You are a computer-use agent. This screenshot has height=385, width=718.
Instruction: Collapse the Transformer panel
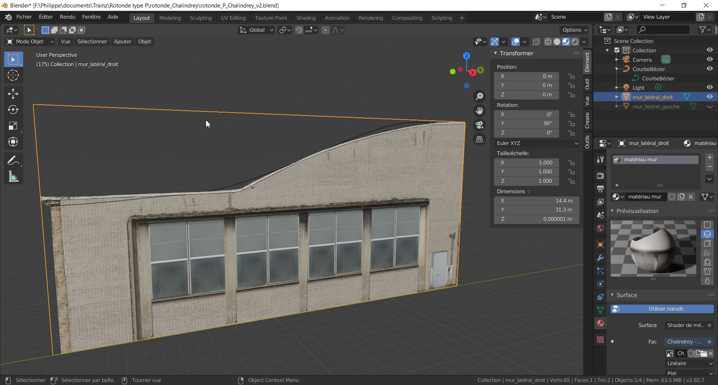(495, 53)
